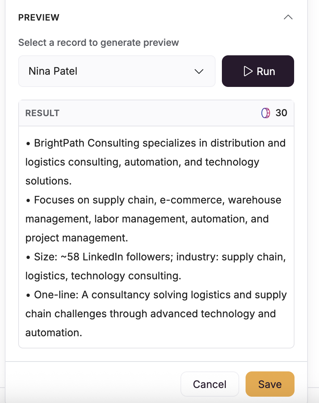Image resolution: width=319 pixels, height=403 pixels.
Task: Click the One-line consultancy summary bullet
Action: click(x=156, y=295)
